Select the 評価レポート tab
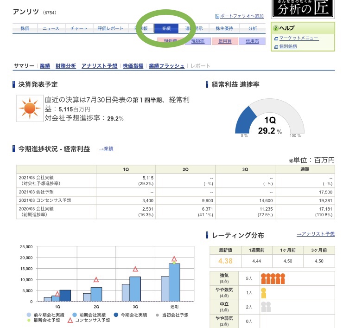The width and height of the screenshot is (343, 328). point(110,28)
